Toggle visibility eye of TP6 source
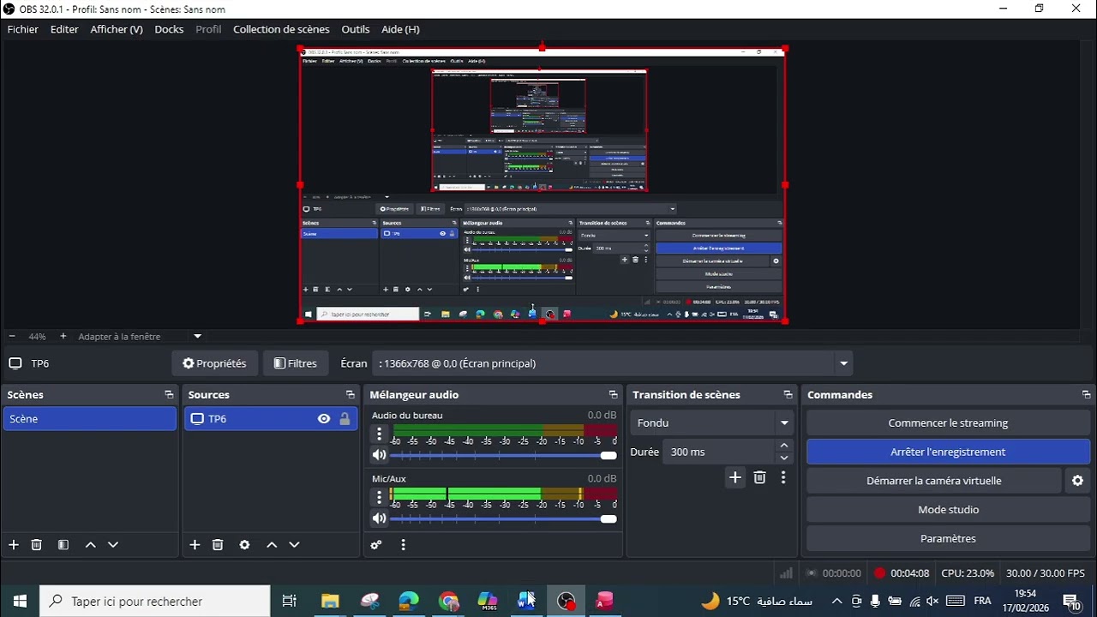Viewport: 1097px width, 617px height. [x=324, y=419]
